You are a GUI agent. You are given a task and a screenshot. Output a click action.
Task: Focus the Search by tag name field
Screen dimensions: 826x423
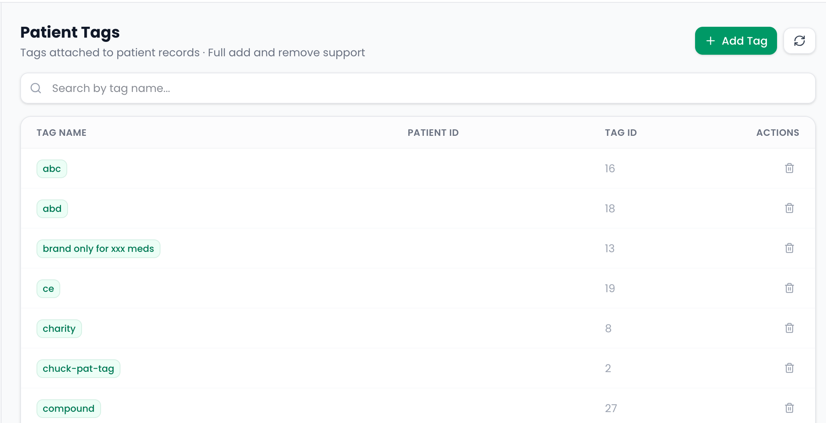pos(418,88)
